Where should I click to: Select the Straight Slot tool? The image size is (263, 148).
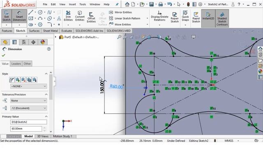tap(31, 25)
